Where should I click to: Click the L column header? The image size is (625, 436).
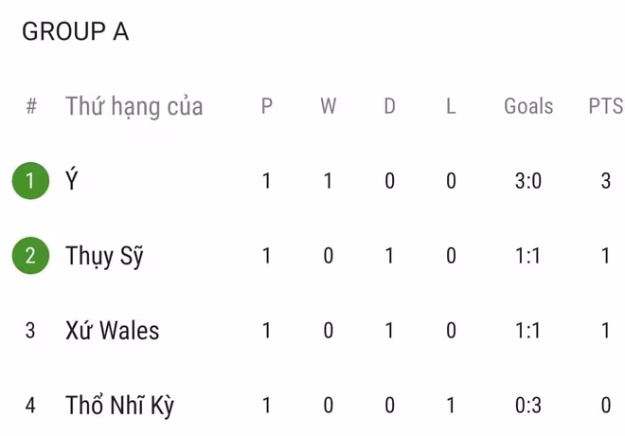click(x=451, y=106)
